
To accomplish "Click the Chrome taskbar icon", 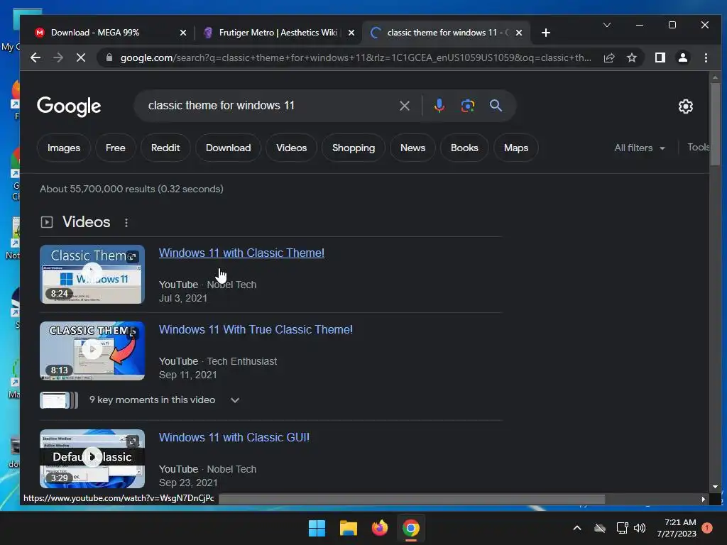I will (411, 528).
